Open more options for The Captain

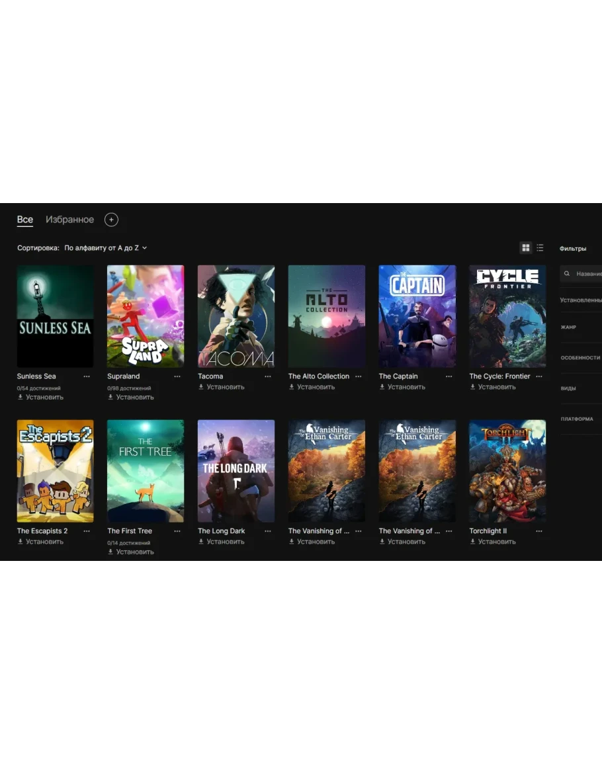click(449, 376)
